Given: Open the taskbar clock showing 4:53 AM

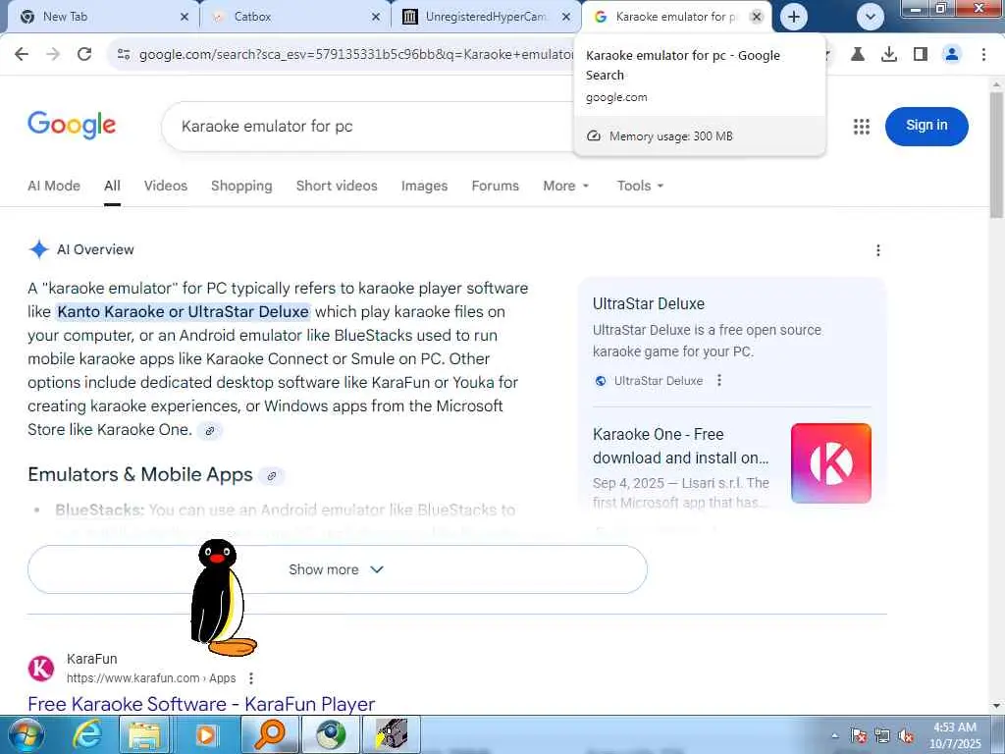Looking at the screenshot, I should tap(955, 735).
